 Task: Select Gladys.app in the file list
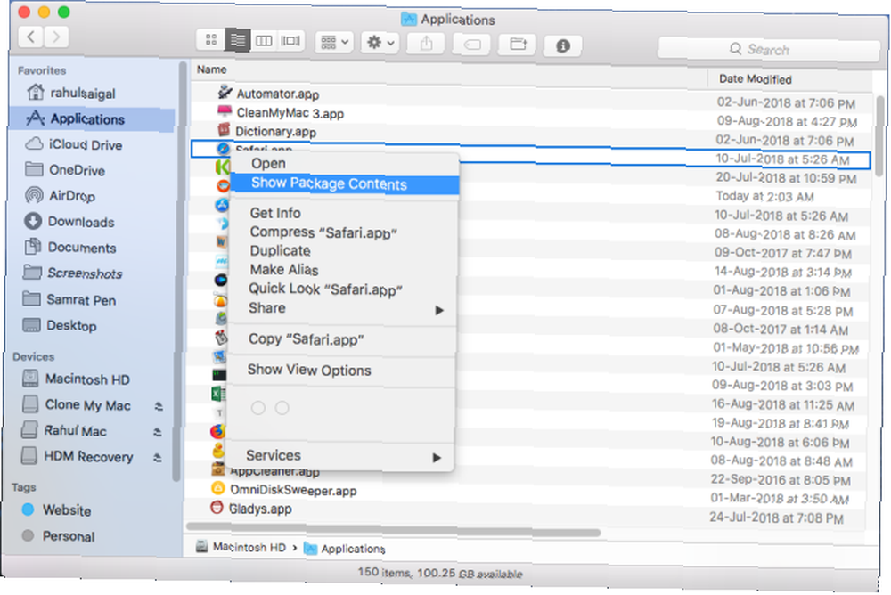259,509
